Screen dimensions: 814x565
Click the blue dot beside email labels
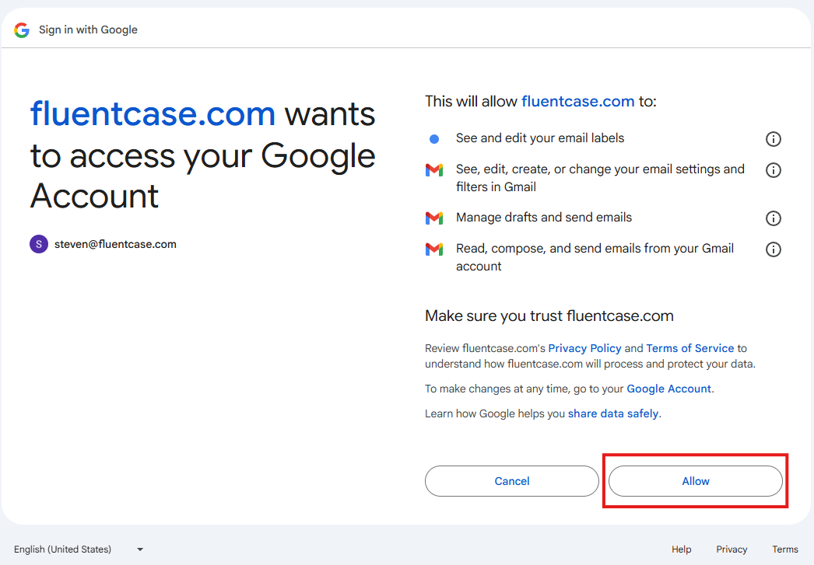pyautogui.click(x=434, y=139)
